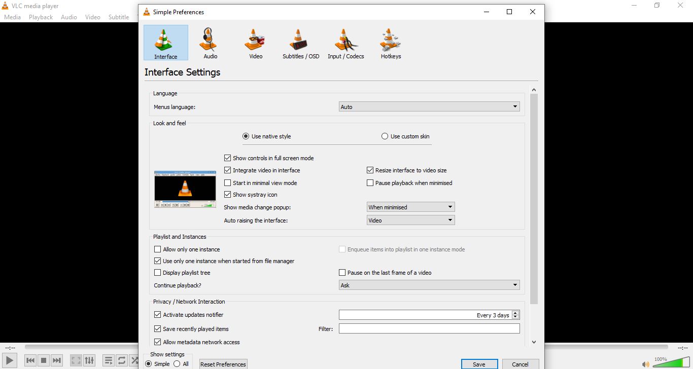
Task: Click the update interval stepper arrows
Action: click(515, 315)
